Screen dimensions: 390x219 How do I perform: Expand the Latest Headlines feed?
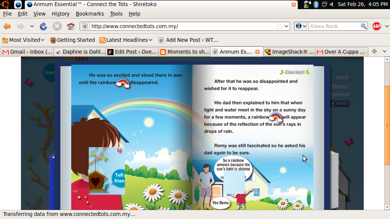pos(126,40)
